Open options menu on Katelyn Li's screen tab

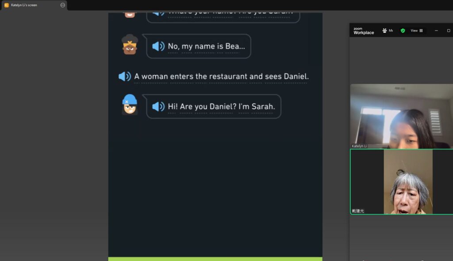click(63, 5)
